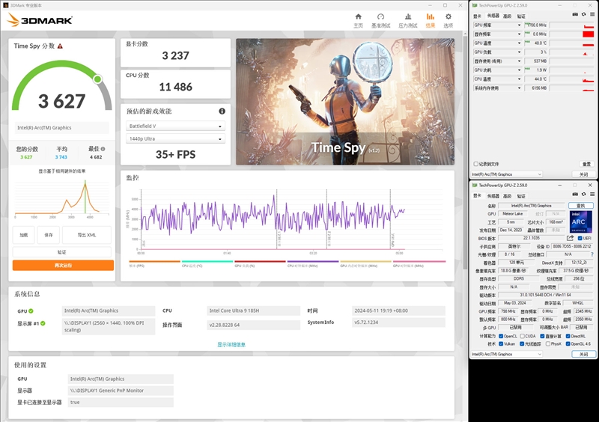Click the GPU 负载 (%) red legend bar
This screenshot has width=599, height=422.
pos(260,262)
